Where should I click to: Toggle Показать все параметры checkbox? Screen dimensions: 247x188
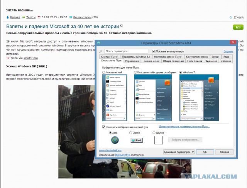pyautogui.click(x=154, y=51)
